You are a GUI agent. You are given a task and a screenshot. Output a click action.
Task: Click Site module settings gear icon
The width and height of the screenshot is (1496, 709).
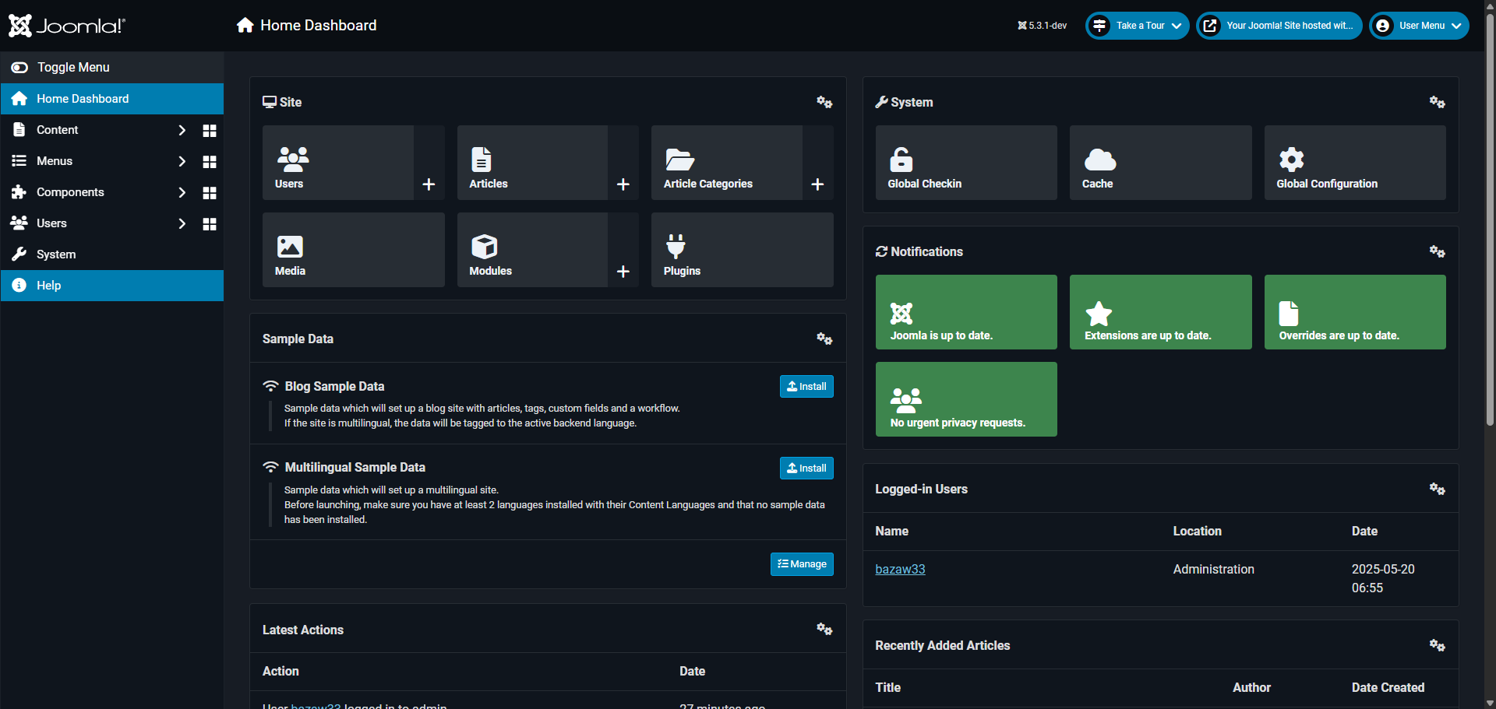click(824, 102)
